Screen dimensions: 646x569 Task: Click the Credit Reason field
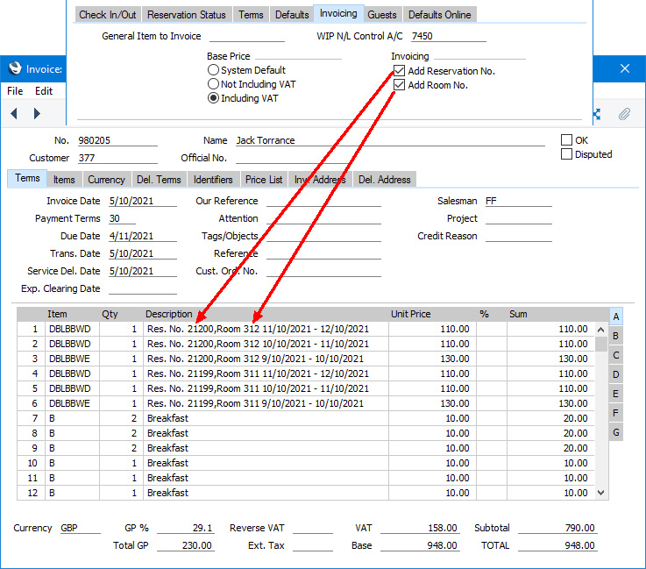[518, 236]
